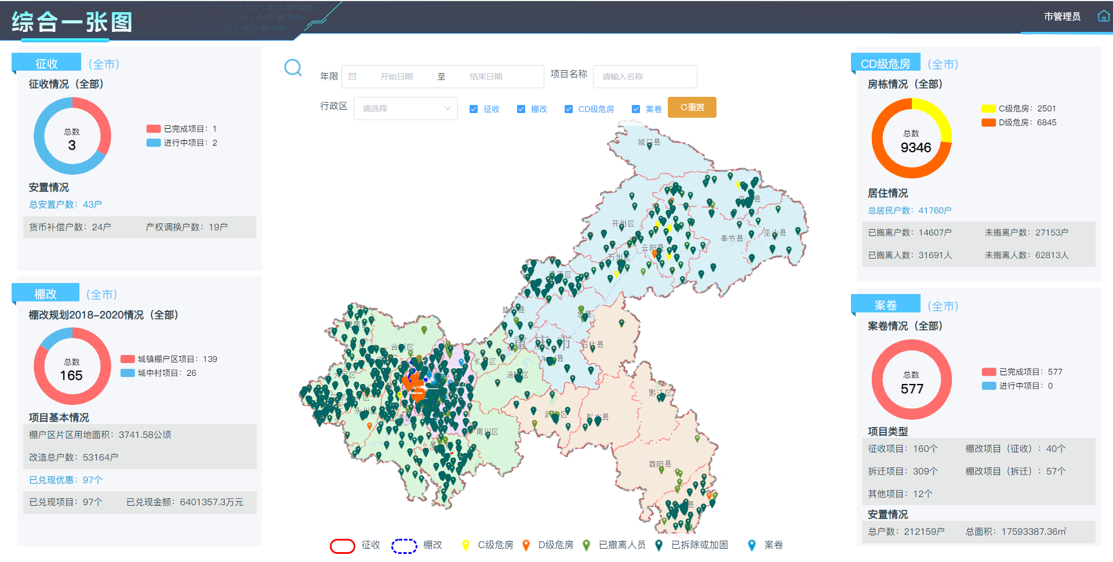Viewport: 1113px width, 562px height.
Task: Click the 项目名称 input field
Action: point(645,77)
